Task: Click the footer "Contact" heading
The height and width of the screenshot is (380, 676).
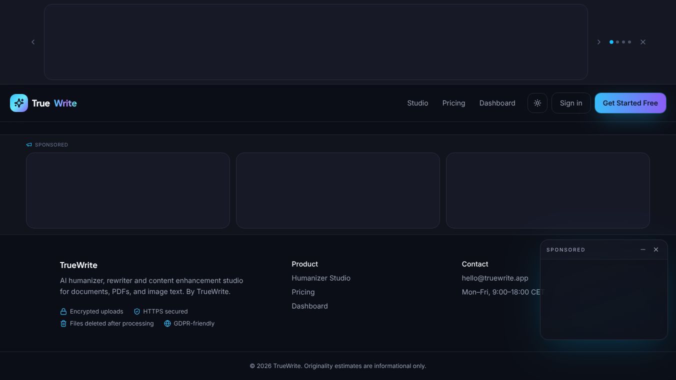Action: pos(475,264)
